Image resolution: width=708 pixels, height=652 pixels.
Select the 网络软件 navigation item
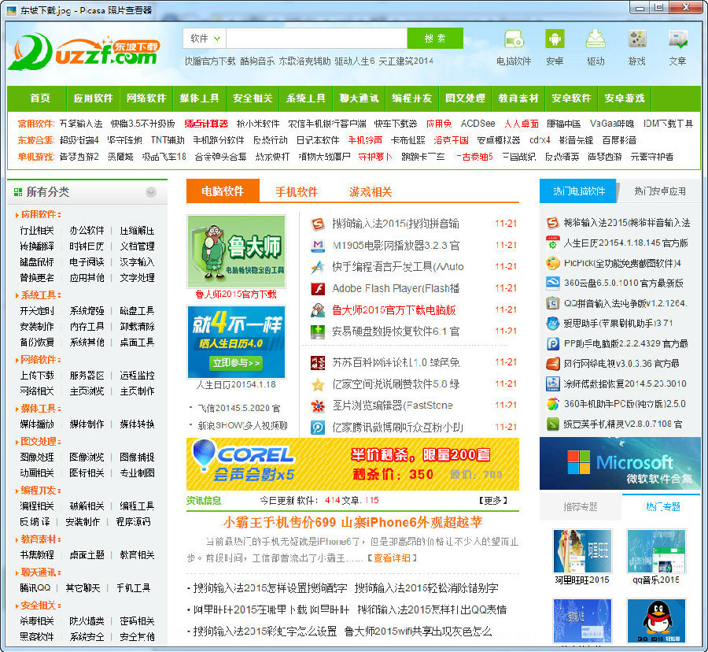(146, 98)
